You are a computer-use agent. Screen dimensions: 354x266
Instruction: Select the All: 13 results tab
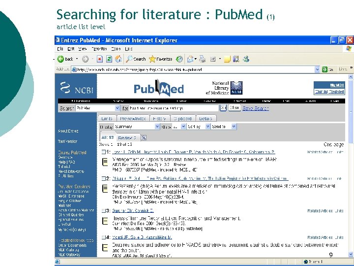coord(108,137)
